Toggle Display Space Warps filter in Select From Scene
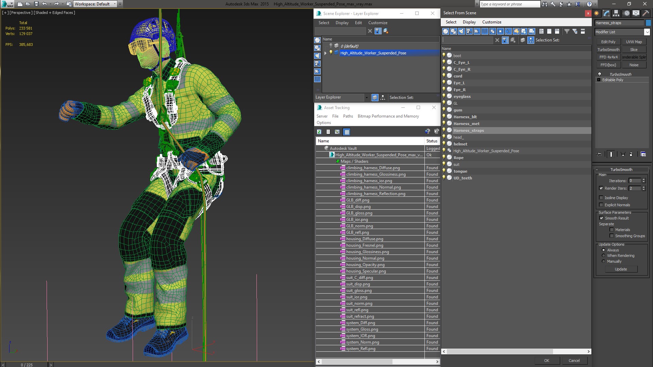This screenshot has height=367, width=653. pyautogui.click(x=485, y=31)
